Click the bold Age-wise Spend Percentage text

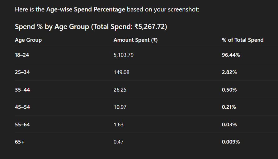pos(86,9)
